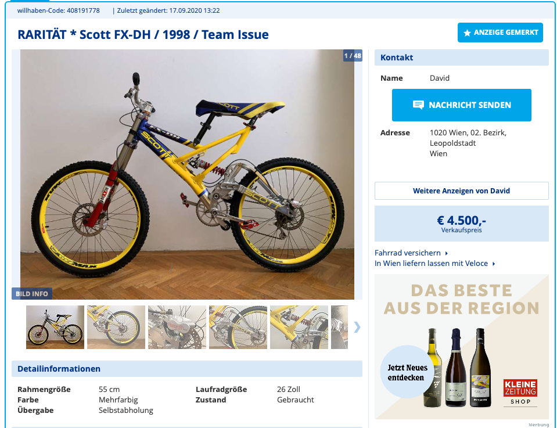Viewport: 557px width, 428px height.
Task: Select the third thumbnail with the brake caliper
Action: tap(177, 327)
